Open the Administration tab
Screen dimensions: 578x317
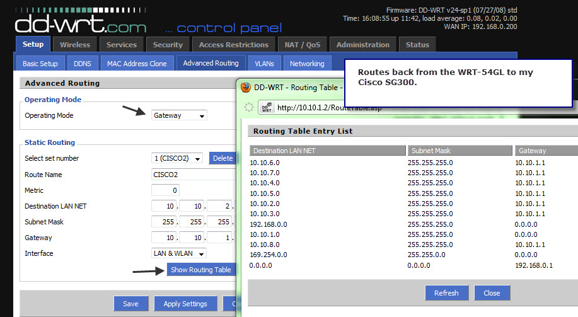tap(362, 45)
